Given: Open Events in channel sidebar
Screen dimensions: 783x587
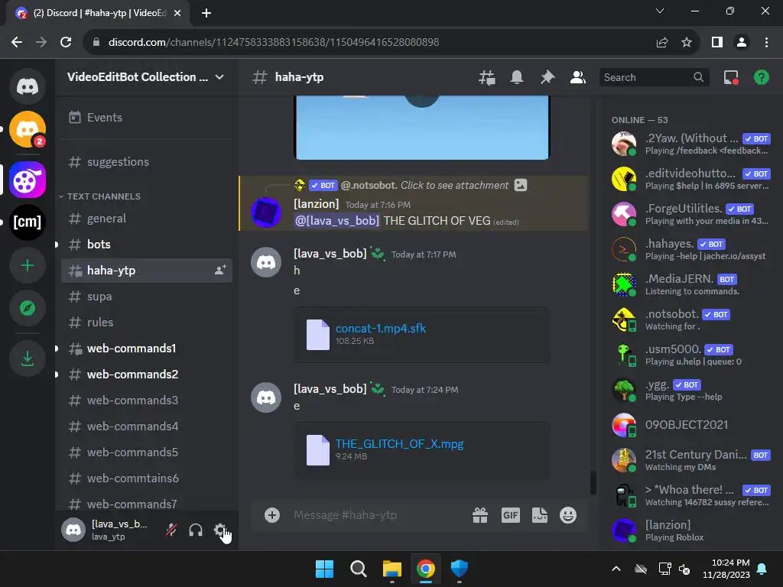Looking at the screenshot, I should pos(146,117).
